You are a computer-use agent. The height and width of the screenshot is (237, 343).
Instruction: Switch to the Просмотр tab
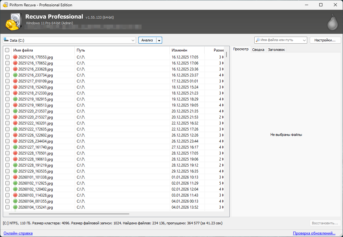click(x=241, y=49)
